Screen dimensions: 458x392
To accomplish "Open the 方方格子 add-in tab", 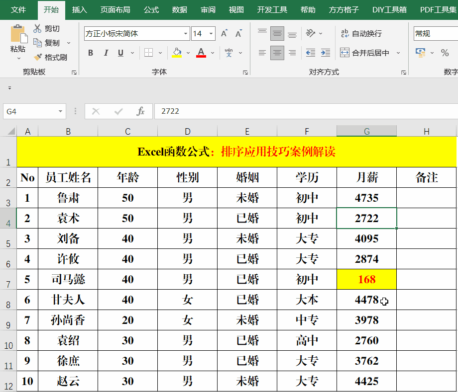I will (344, 10).
